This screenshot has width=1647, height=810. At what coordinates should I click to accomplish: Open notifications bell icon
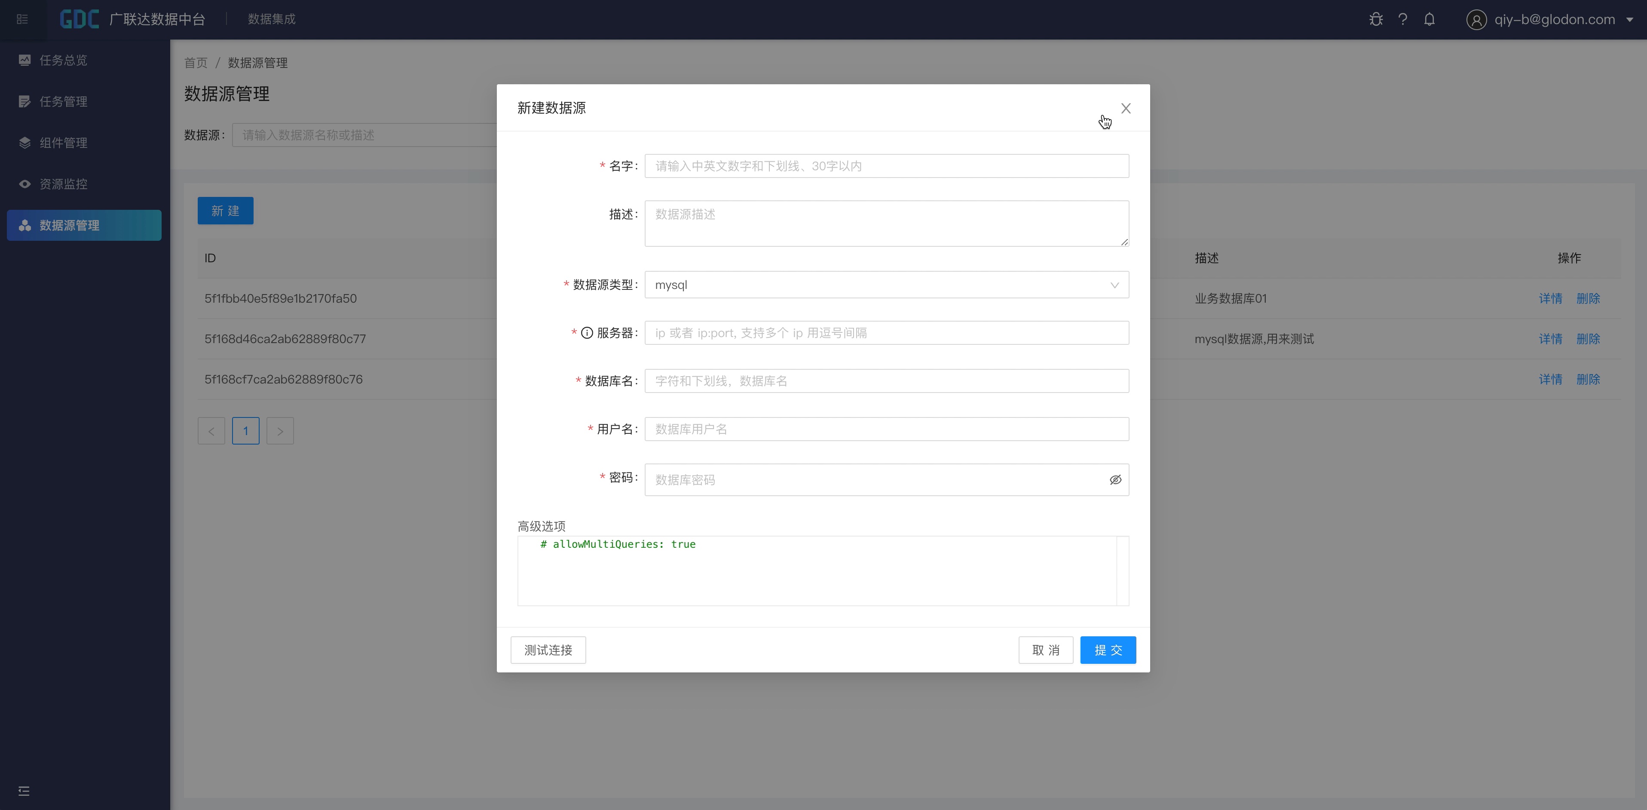[1430, 19]
